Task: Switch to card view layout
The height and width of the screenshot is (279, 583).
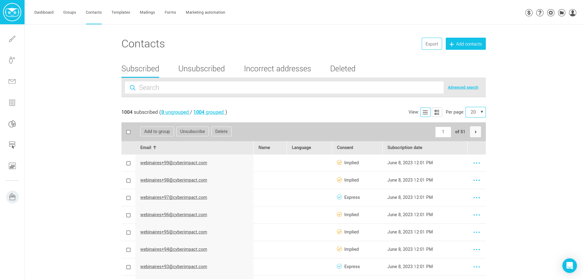Action: pos(437,112)
